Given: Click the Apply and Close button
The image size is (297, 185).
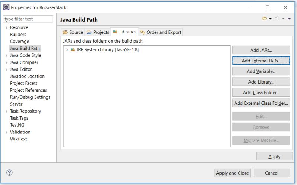Looking at the screenshot, I should coord(232,173).
